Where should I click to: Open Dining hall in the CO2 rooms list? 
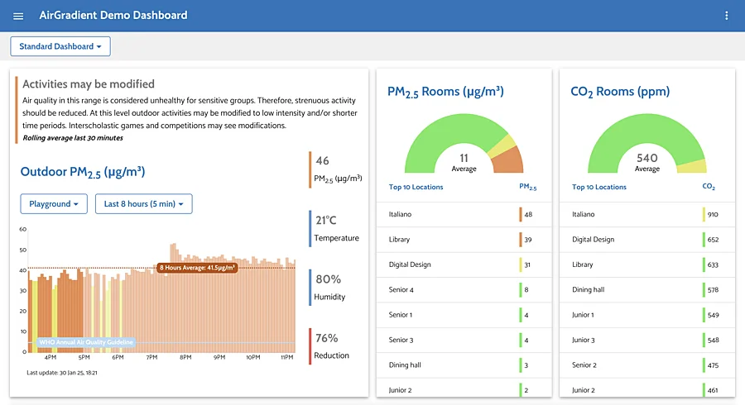tap(589, 289)
